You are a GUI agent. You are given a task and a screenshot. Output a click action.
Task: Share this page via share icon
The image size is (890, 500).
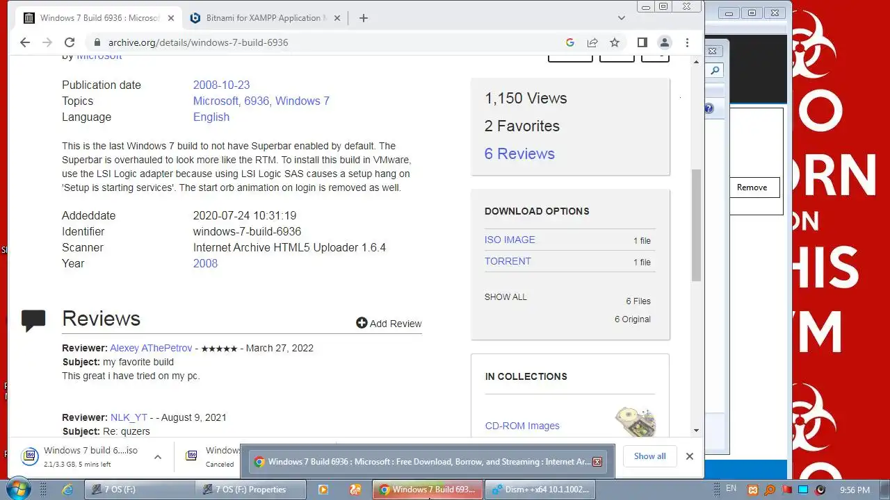[592, 42]
